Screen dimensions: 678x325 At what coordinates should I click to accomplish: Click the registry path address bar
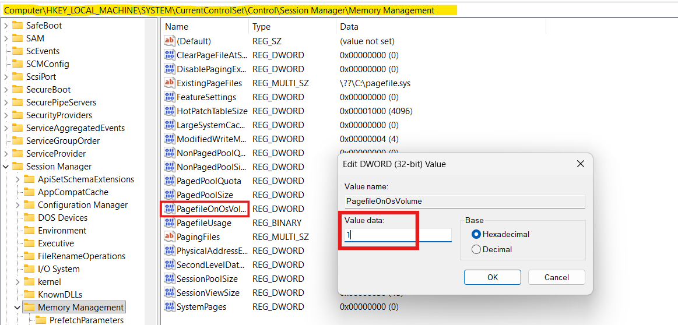click(339, 10)
